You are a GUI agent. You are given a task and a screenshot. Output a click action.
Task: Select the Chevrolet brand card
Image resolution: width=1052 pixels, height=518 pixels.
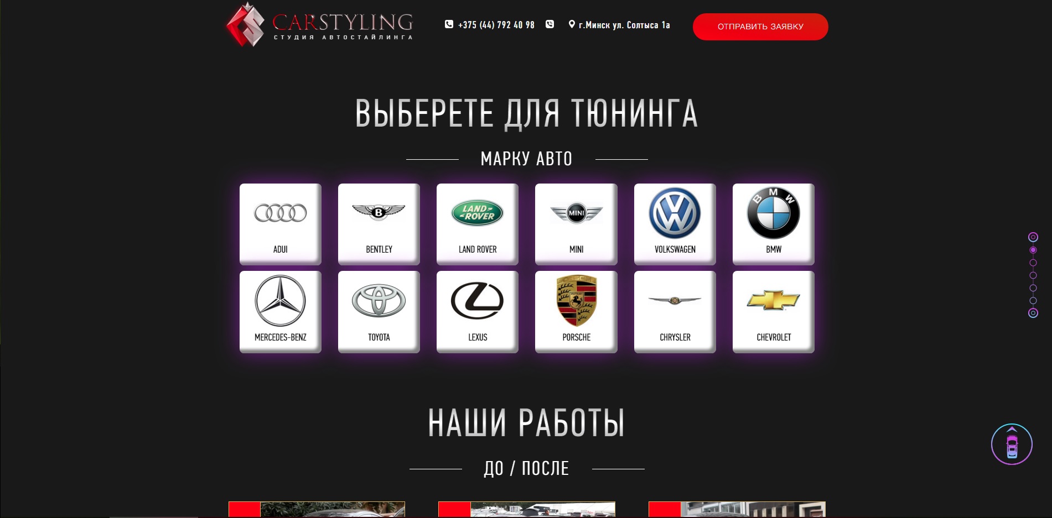774,312
